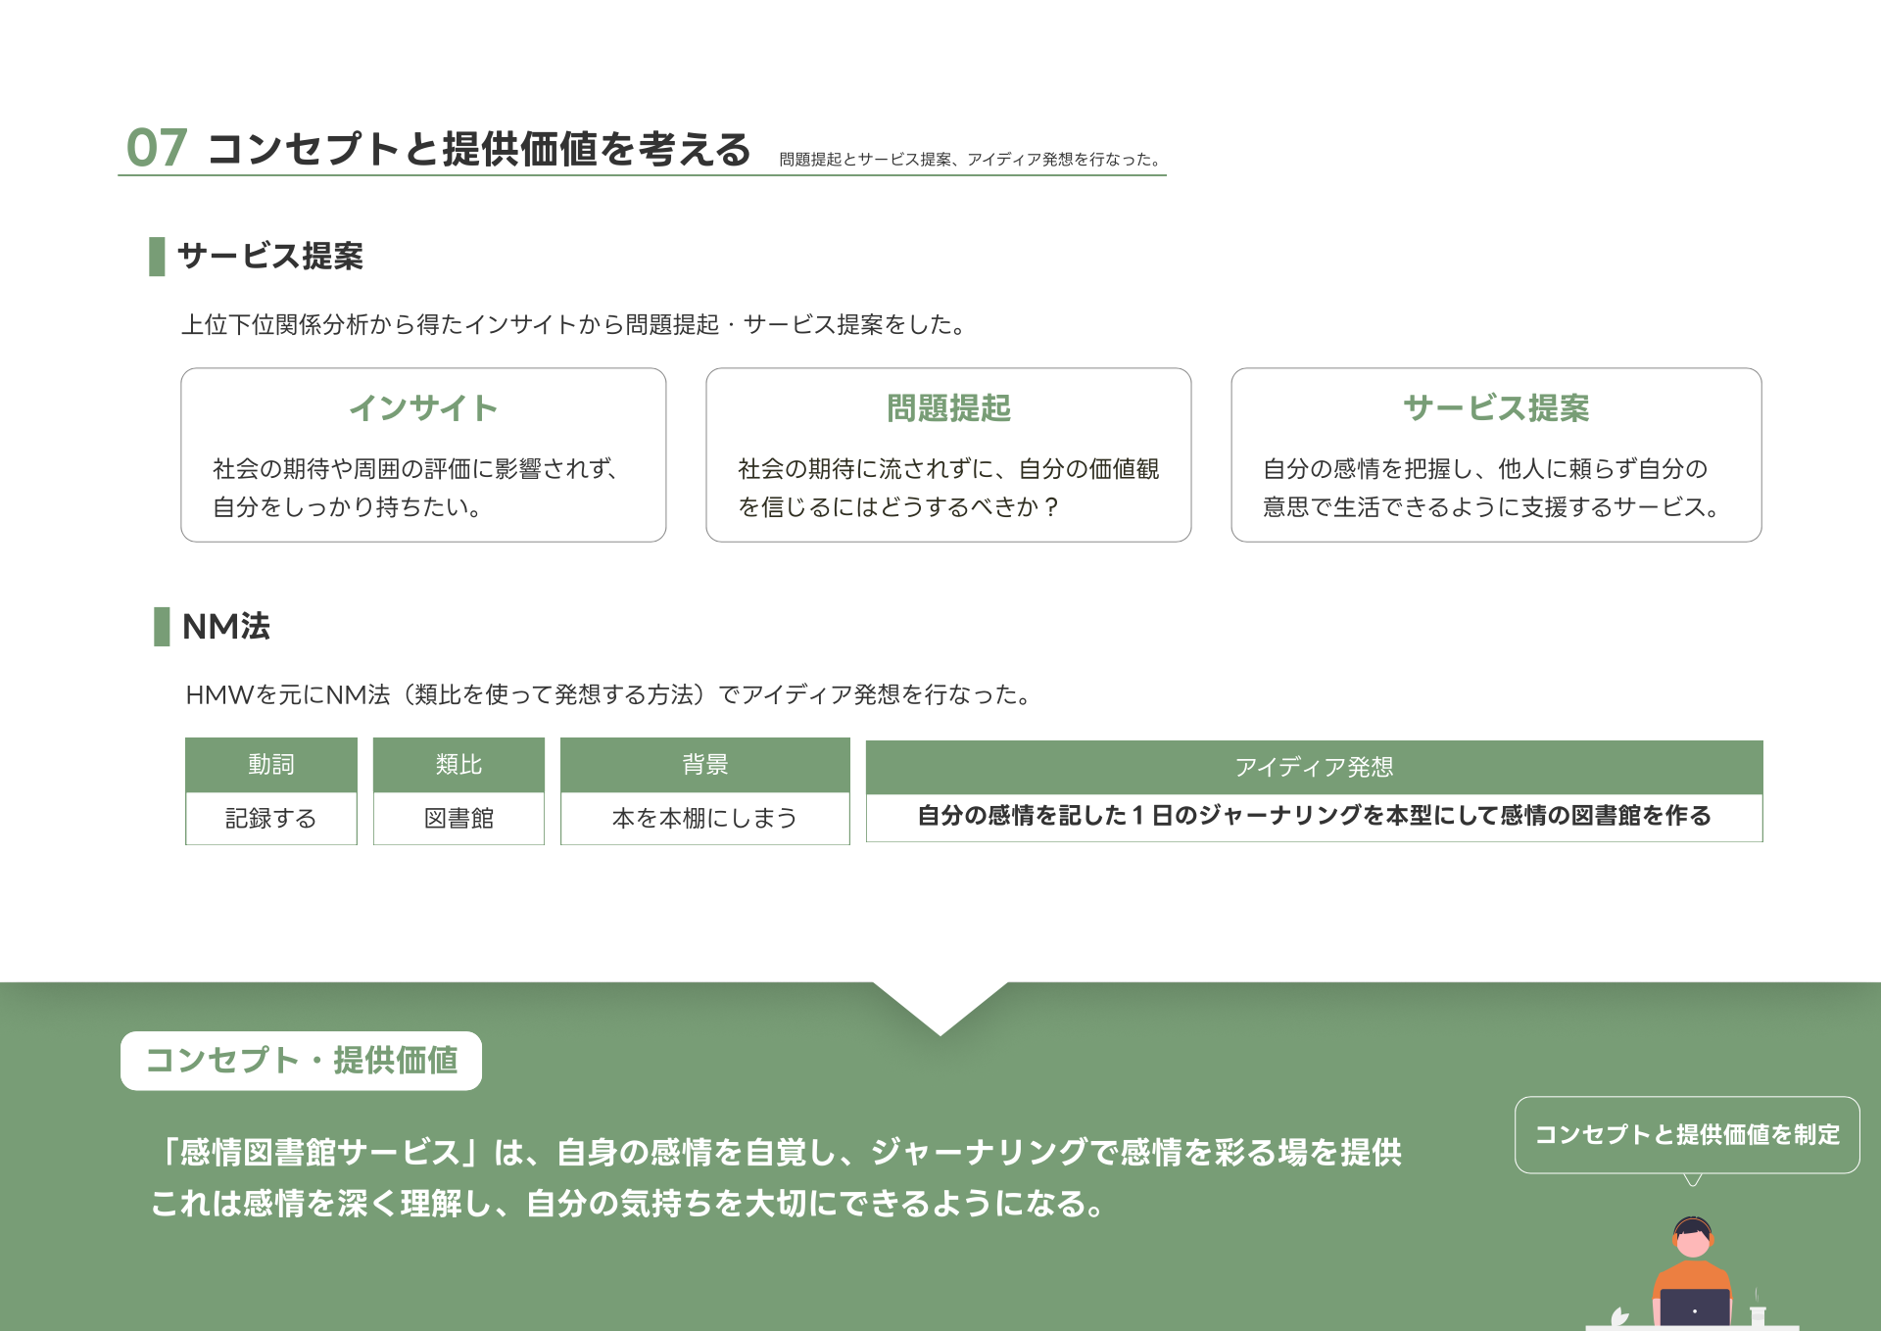
Task: Click the 図書館 cell
Action: click(x=458, y=818)
